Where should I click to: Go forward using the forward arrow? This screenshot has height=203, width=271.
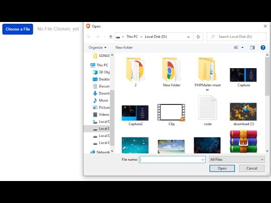[98, 37]
